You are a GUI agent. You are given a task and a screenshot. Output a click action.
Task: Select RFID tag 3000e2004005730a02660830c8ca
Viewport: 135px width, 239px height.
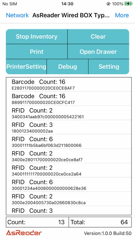point(69,199)
